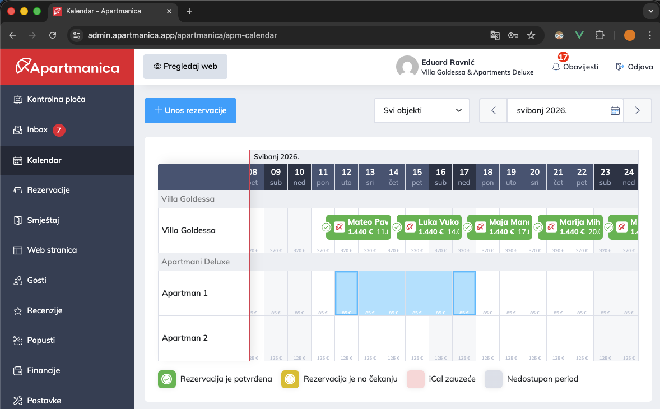The height and width of the screenshot is (409, 660).
Task: Click the Apartman 2 row label
Action: click(185, 338)
